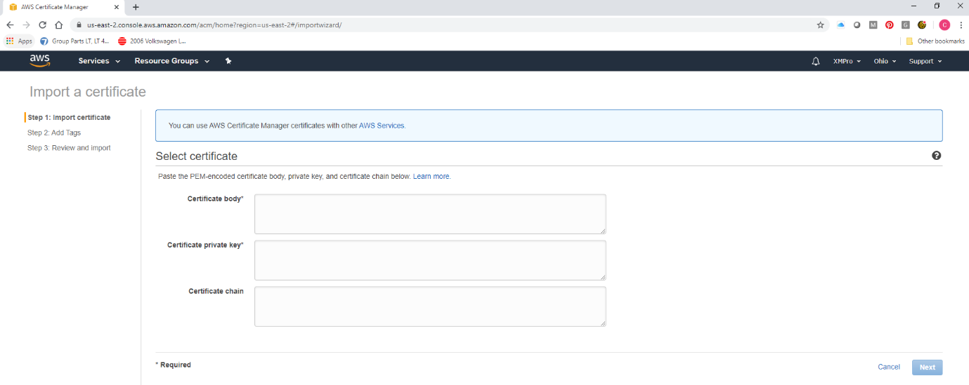Click the G extension icon
The image size is (969, 385).
(906, 25)
